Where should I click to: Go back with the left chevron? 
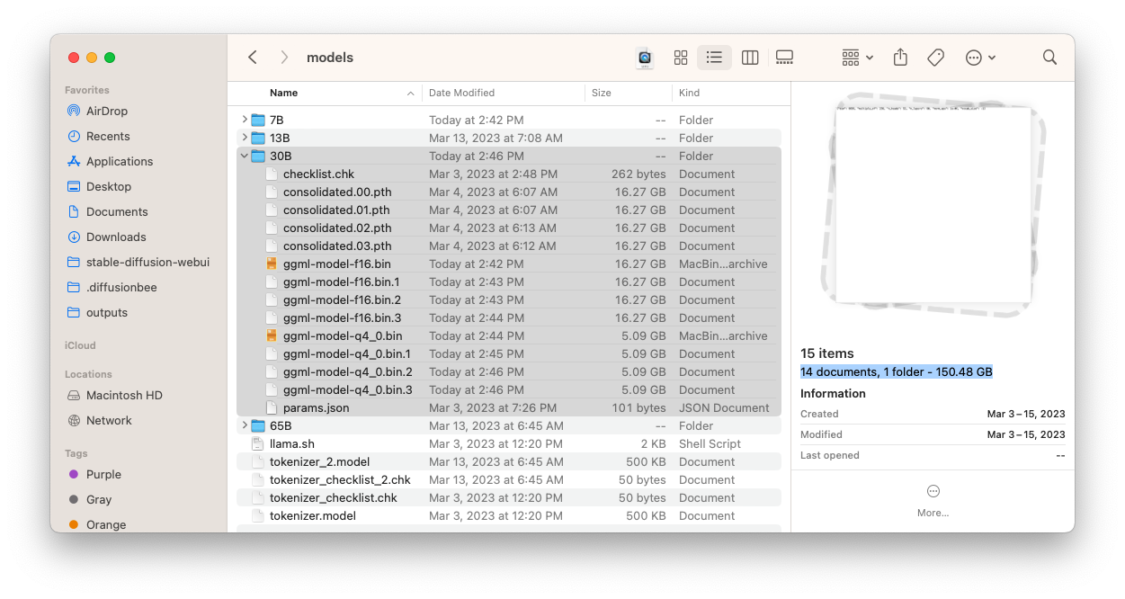253,58
